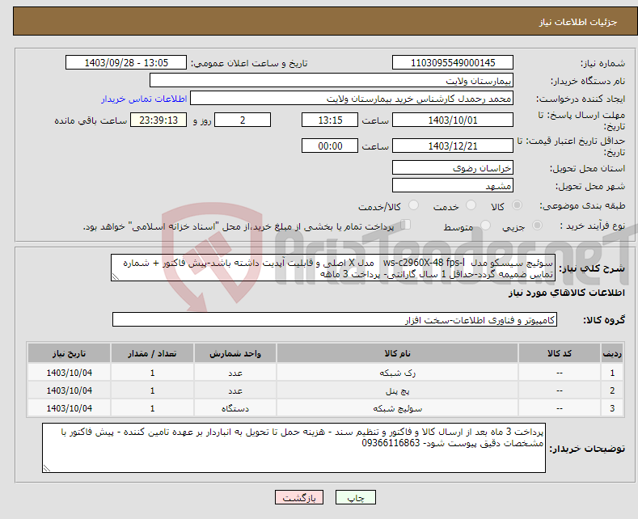Click the buyer name field بیمارستان ولایت

[x=332, y=81]
